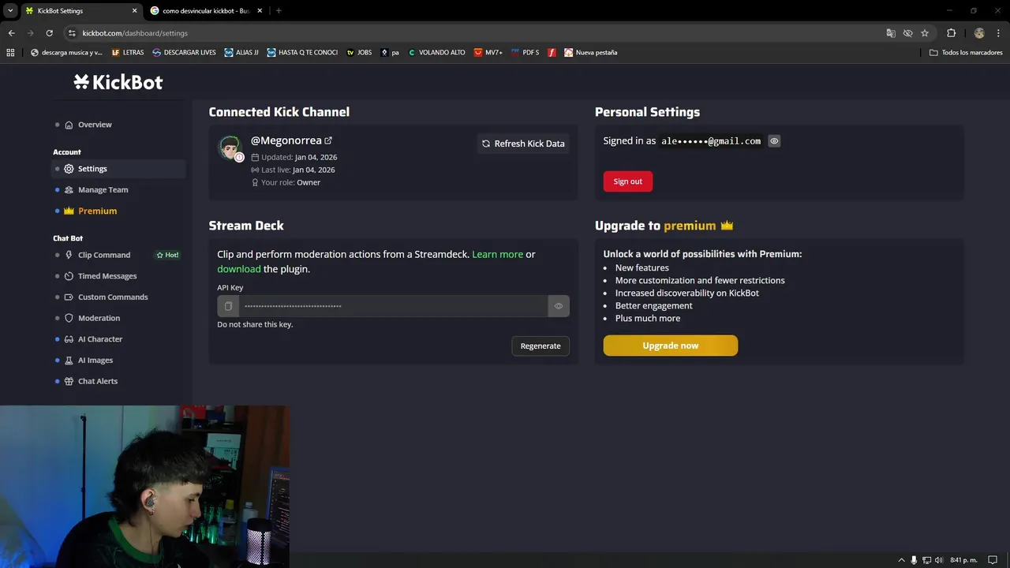Viewport: 1010px width, 568px height.
Task: Reveal the hidden email address
Action: pos(774,141)
